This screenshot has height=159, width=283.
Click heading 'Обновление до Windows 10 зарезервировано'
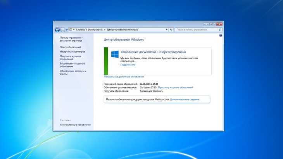coord(153,52)
